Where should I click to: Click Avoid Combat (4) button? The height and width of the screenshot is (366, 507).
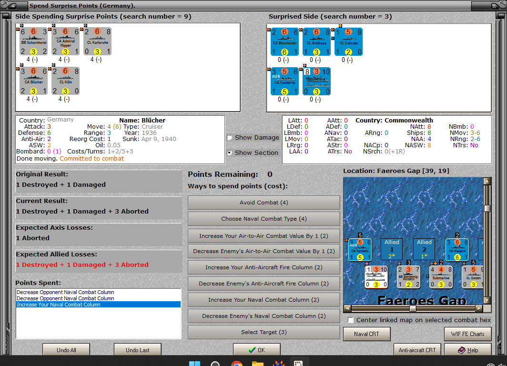coord(264,203)
